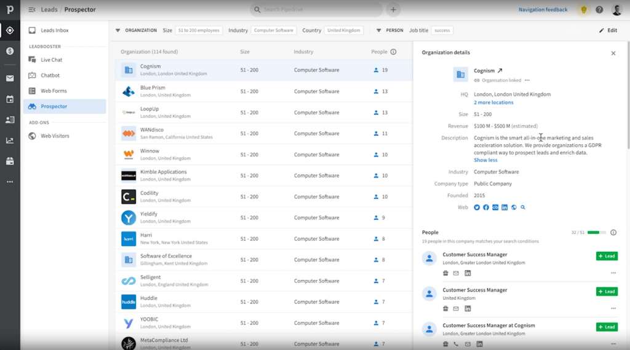Open LinkedIn of first Customer Success Manager
630x350 pixels.
coord(468,273)
